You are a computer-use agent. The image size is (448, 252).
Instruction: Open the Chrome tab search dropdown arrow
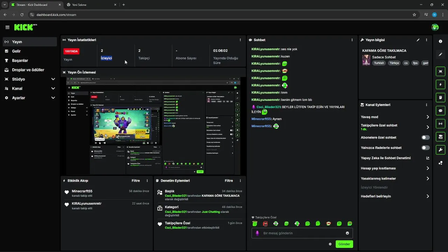(4, 5)
